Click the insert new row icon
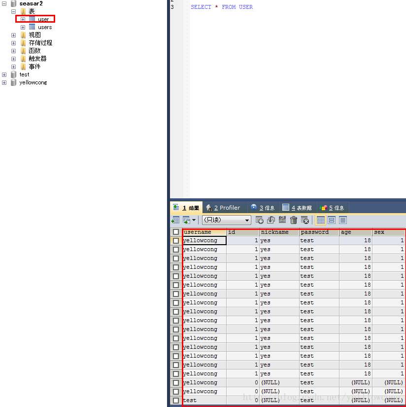Viewport: 406px width, 407px height. 259,220
